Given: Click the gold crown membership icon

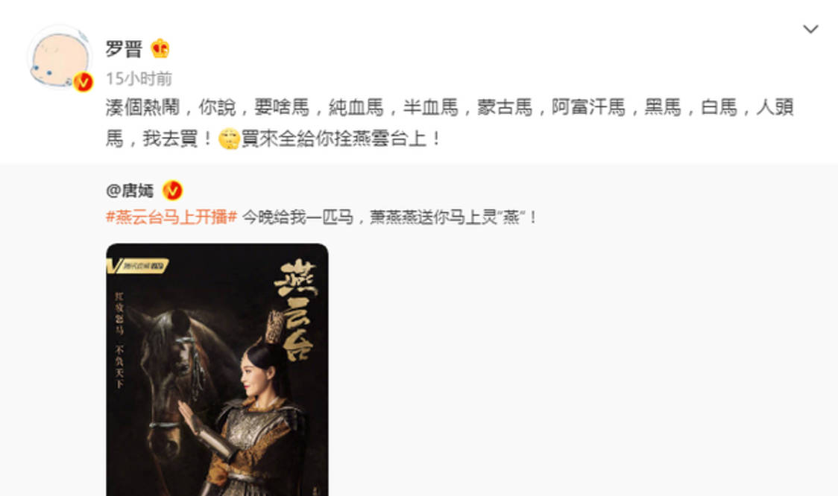Looking at the screenshot, I should click(160, 48).
